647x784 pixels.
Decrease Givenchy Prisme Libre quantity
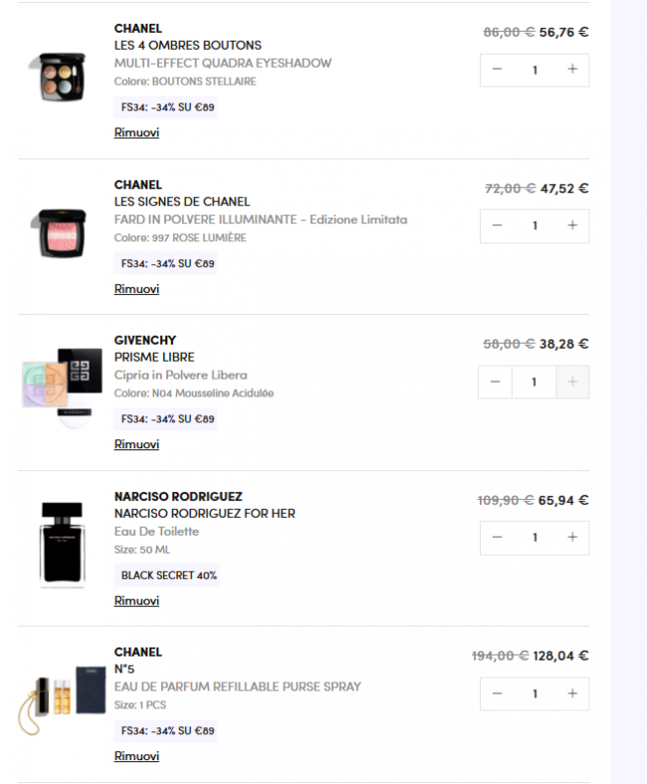(497, 382)
